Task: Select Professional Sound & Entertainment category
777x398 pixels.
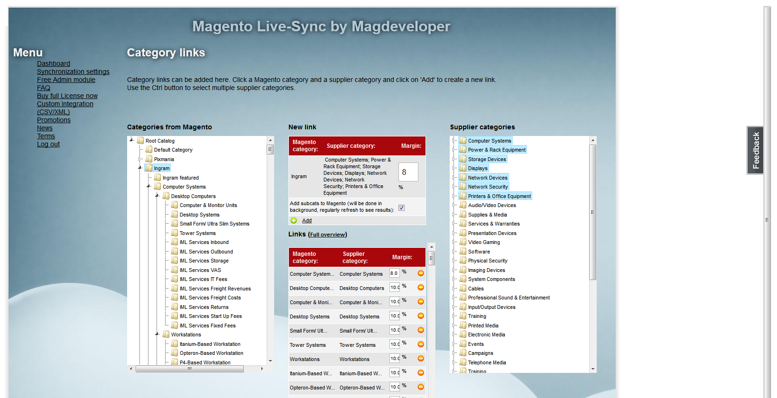Action: (x=509, y=298)
